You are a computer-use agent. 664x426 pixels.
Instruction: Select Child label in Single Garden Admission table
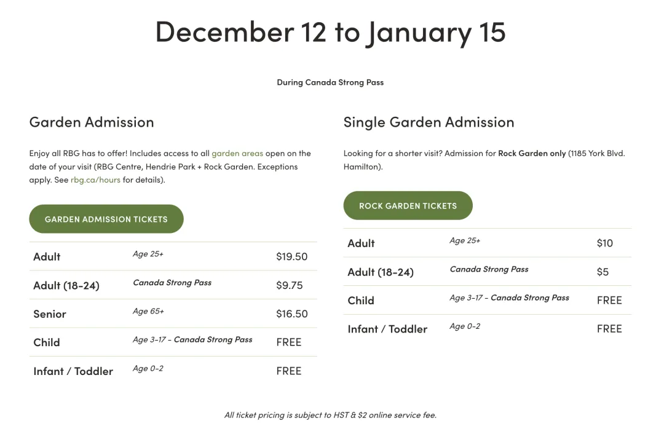(x=361, y=300)
